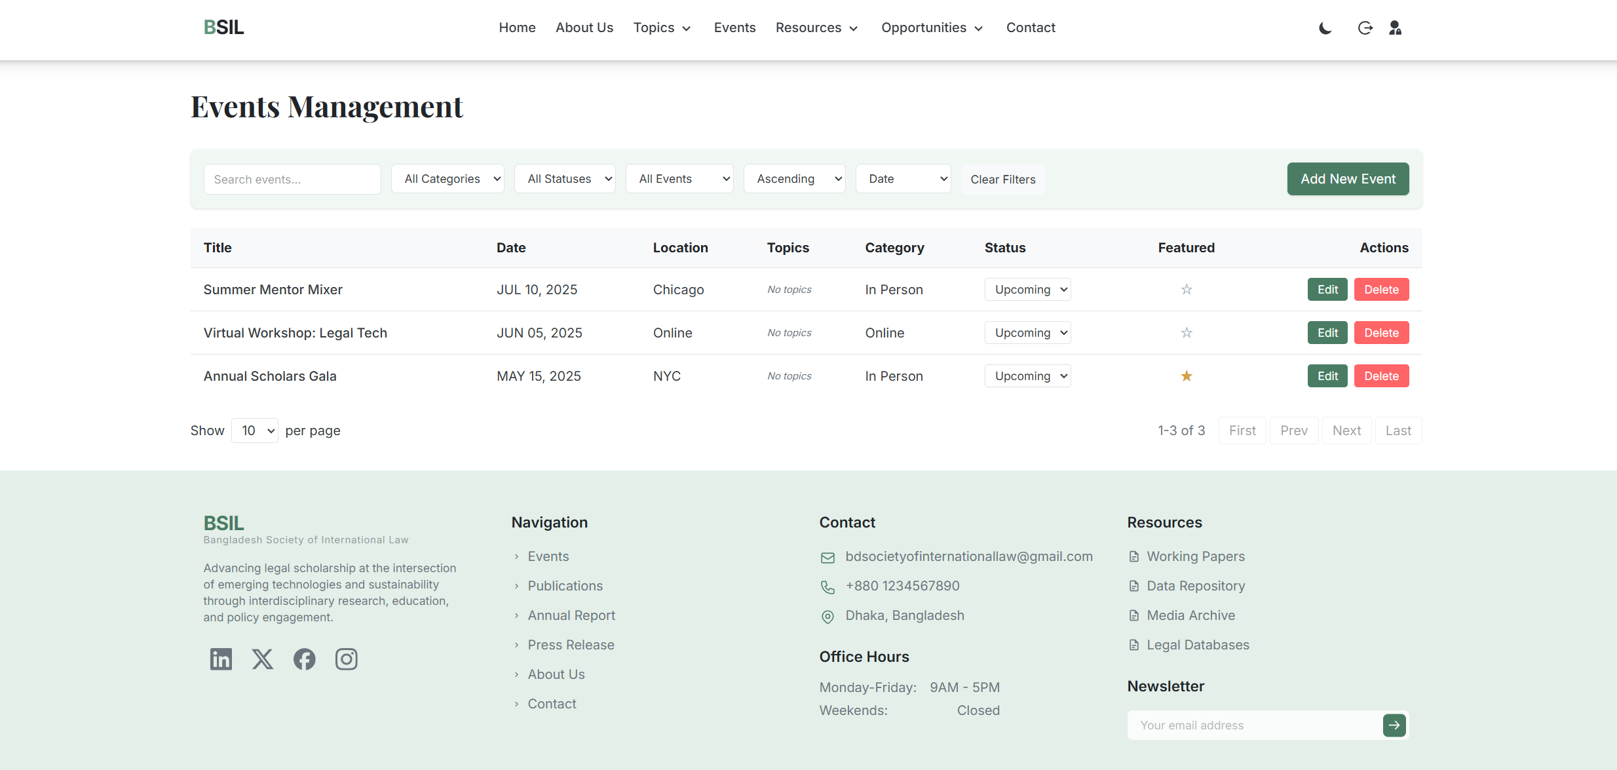Focus the Search events input field
Image resolution: width=1617 pixels, height=770 pixels.
coord(292,179)
